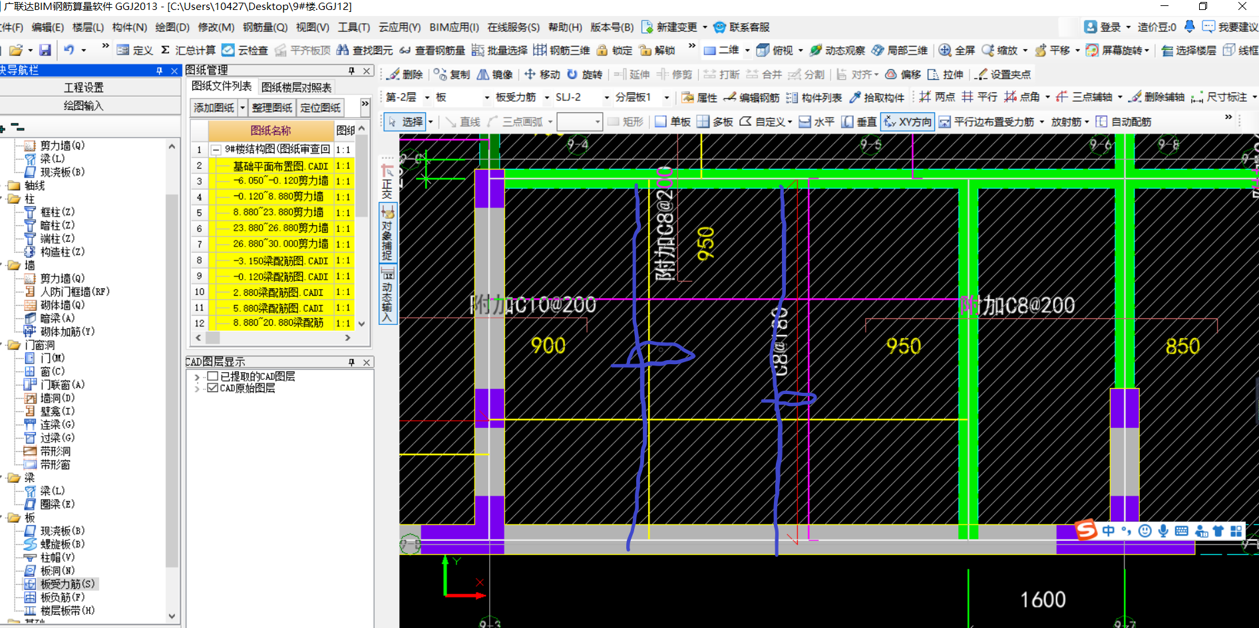
Task: Switch to 图纸文件列表 tab
Action: pyautogui.click(x=222, y=86)
